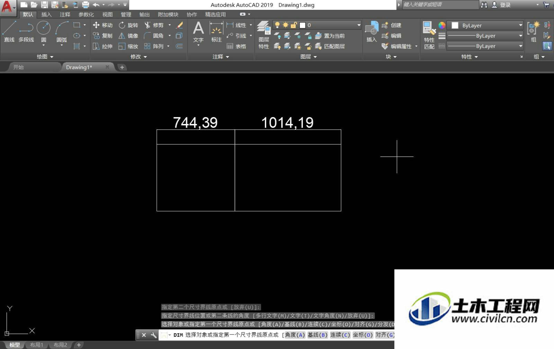Click the Plot/Print icon in quick access toolbar
The image size is (554, 349).
[x=86, y=5]
